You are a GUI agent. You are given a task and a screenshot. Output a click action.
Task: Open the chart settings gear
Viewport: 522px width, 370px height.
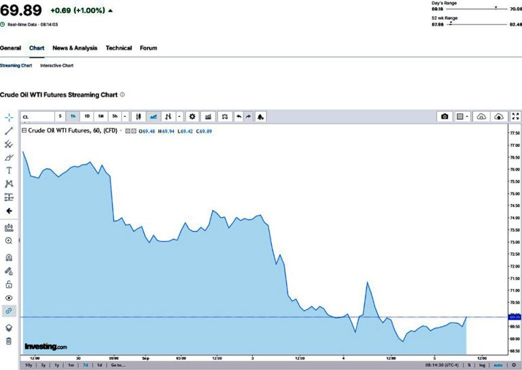click(192, 116)
